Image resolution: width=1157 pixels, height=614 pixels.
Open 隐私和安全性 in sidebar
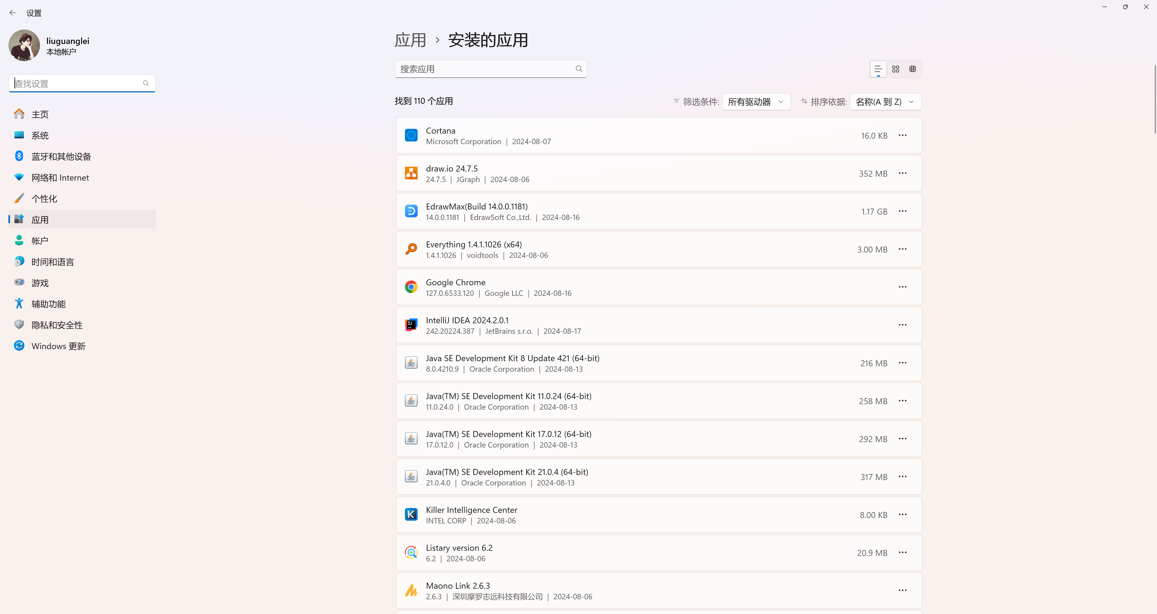57,325
